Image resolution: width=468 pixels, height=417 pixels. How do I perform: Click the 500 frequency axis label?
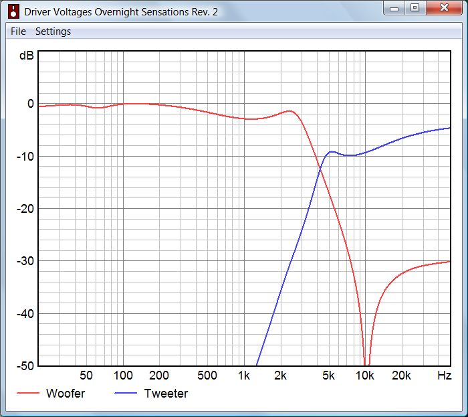point(207,376)
